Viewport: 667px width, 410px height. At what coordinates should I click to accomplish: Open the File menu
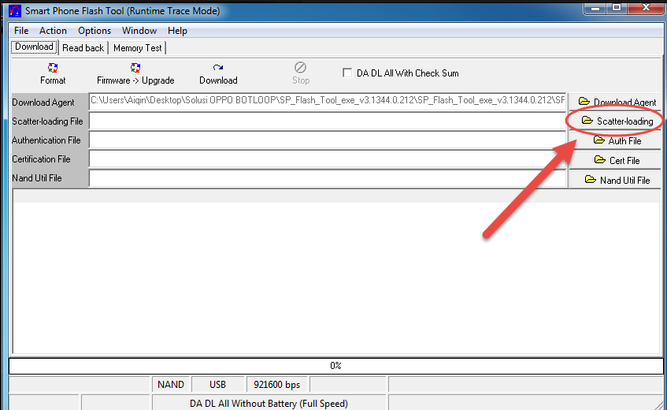(20, 31)
